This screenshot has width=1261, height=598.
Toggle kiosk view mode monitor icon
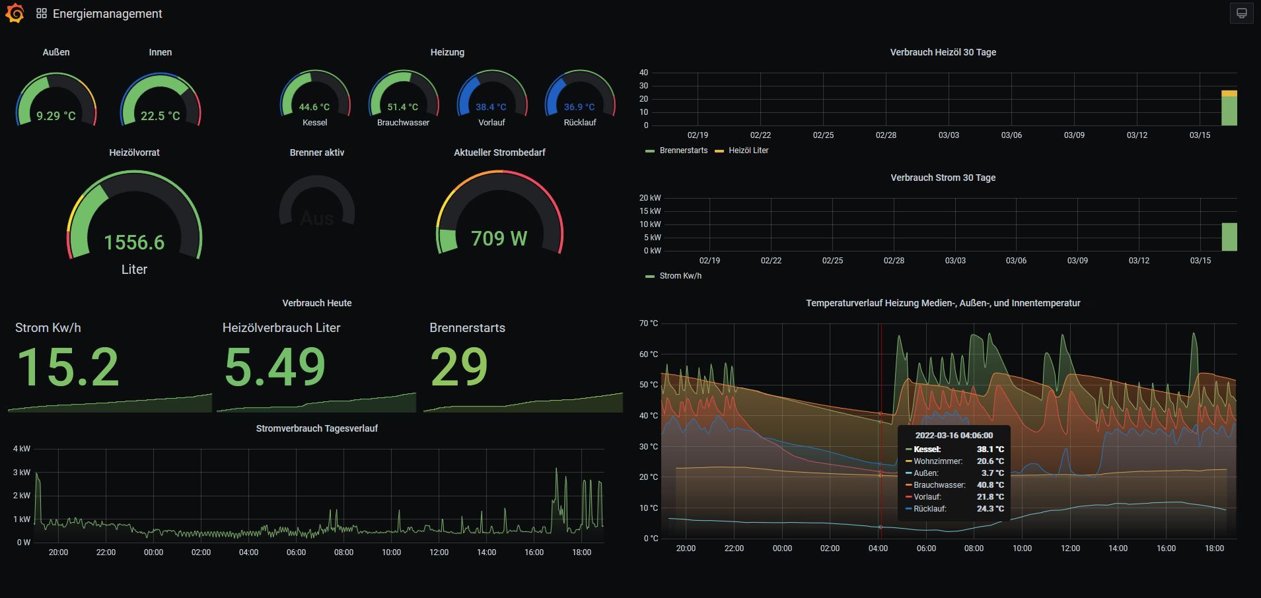(x=1242, y=13)
